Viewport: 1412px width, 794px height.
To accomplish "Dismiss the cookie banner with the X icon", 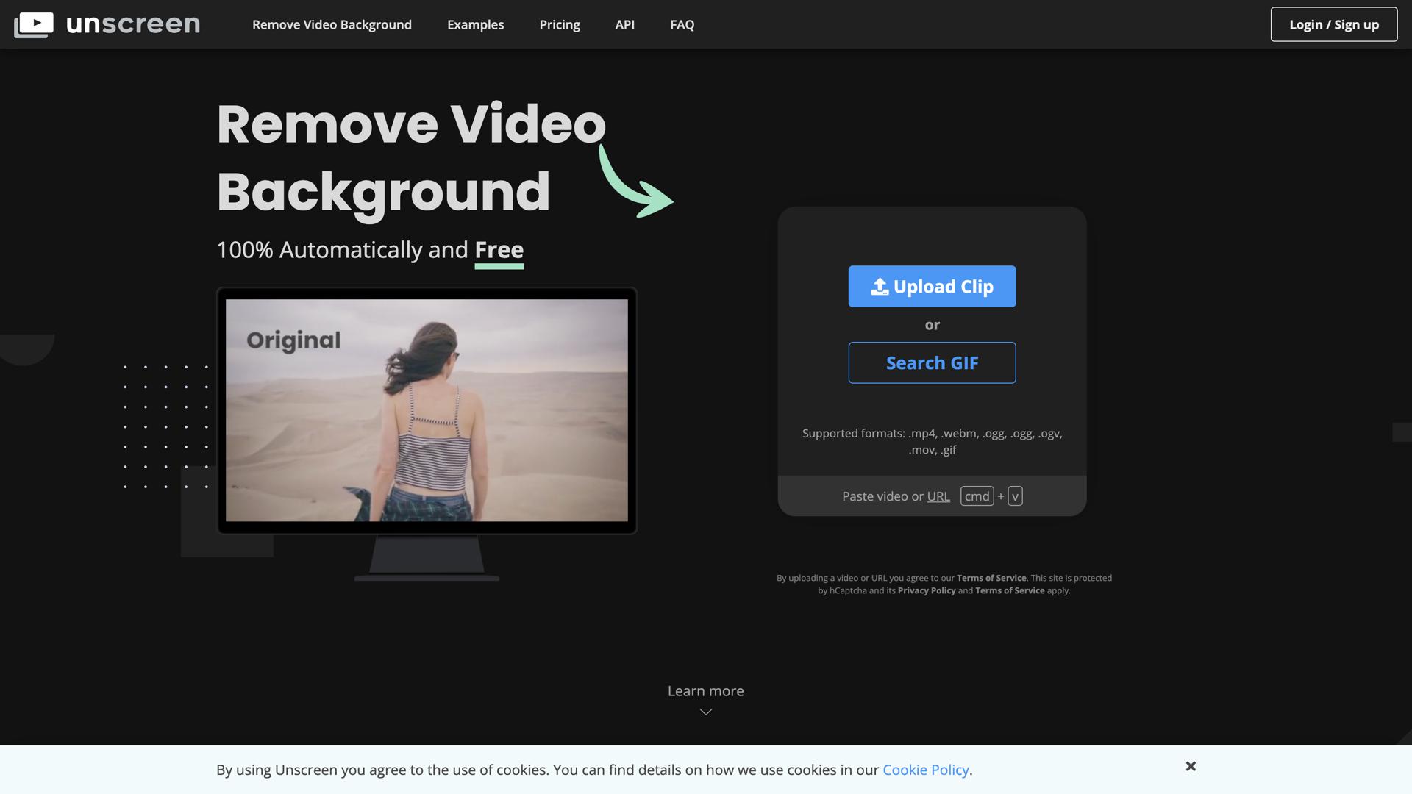I will [1190, 767].
